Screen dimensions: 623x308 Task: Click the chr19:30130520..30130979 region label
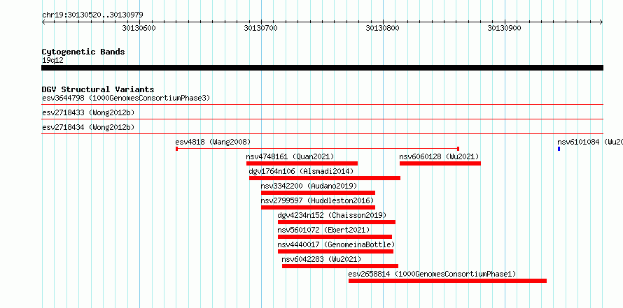click(92, 15)
